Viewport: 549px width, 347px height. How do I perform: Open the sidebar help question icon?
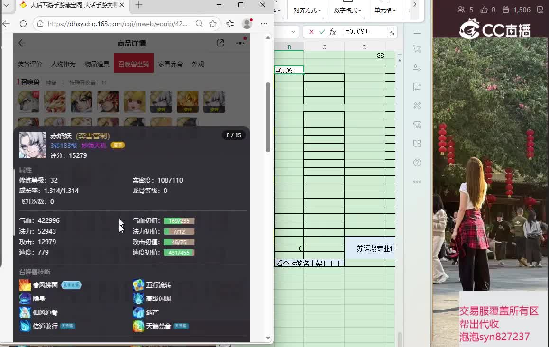(x=417, y=163)
